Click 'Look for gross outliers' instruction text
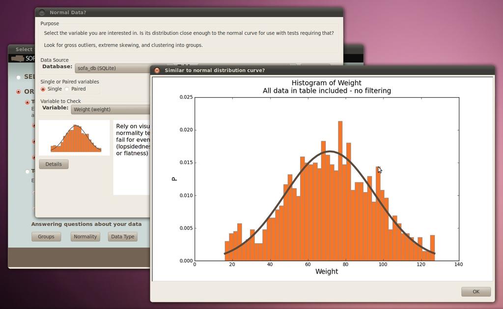Viewport: 503px width, 309px height. [x=123, y=45]
